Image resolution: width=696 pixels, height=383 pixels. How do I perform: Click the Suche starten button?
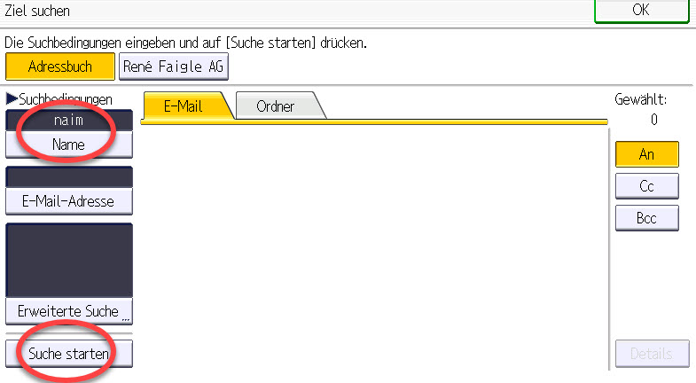click(69, 354)
